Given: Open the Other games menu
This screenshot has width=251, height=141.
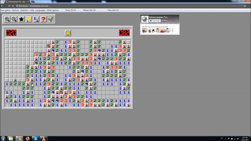Looking at the screenshot, I should (x=53, y=10).
